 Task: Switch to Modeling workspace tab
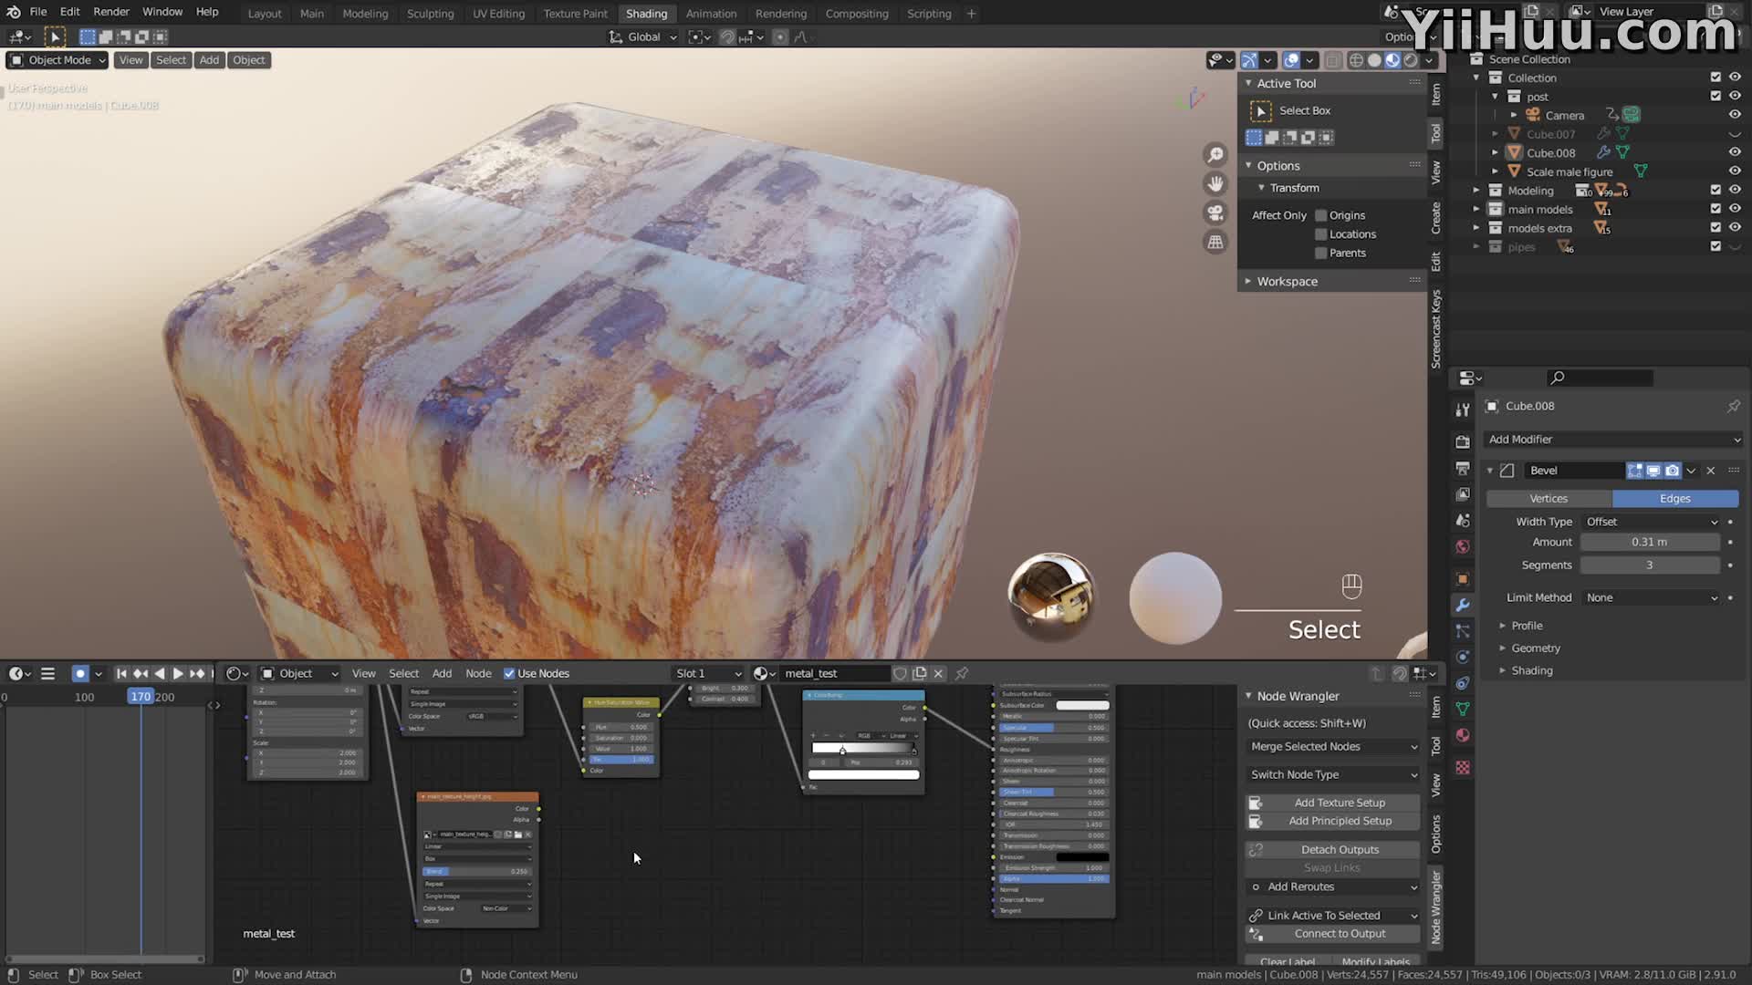[x=365, y=14]
